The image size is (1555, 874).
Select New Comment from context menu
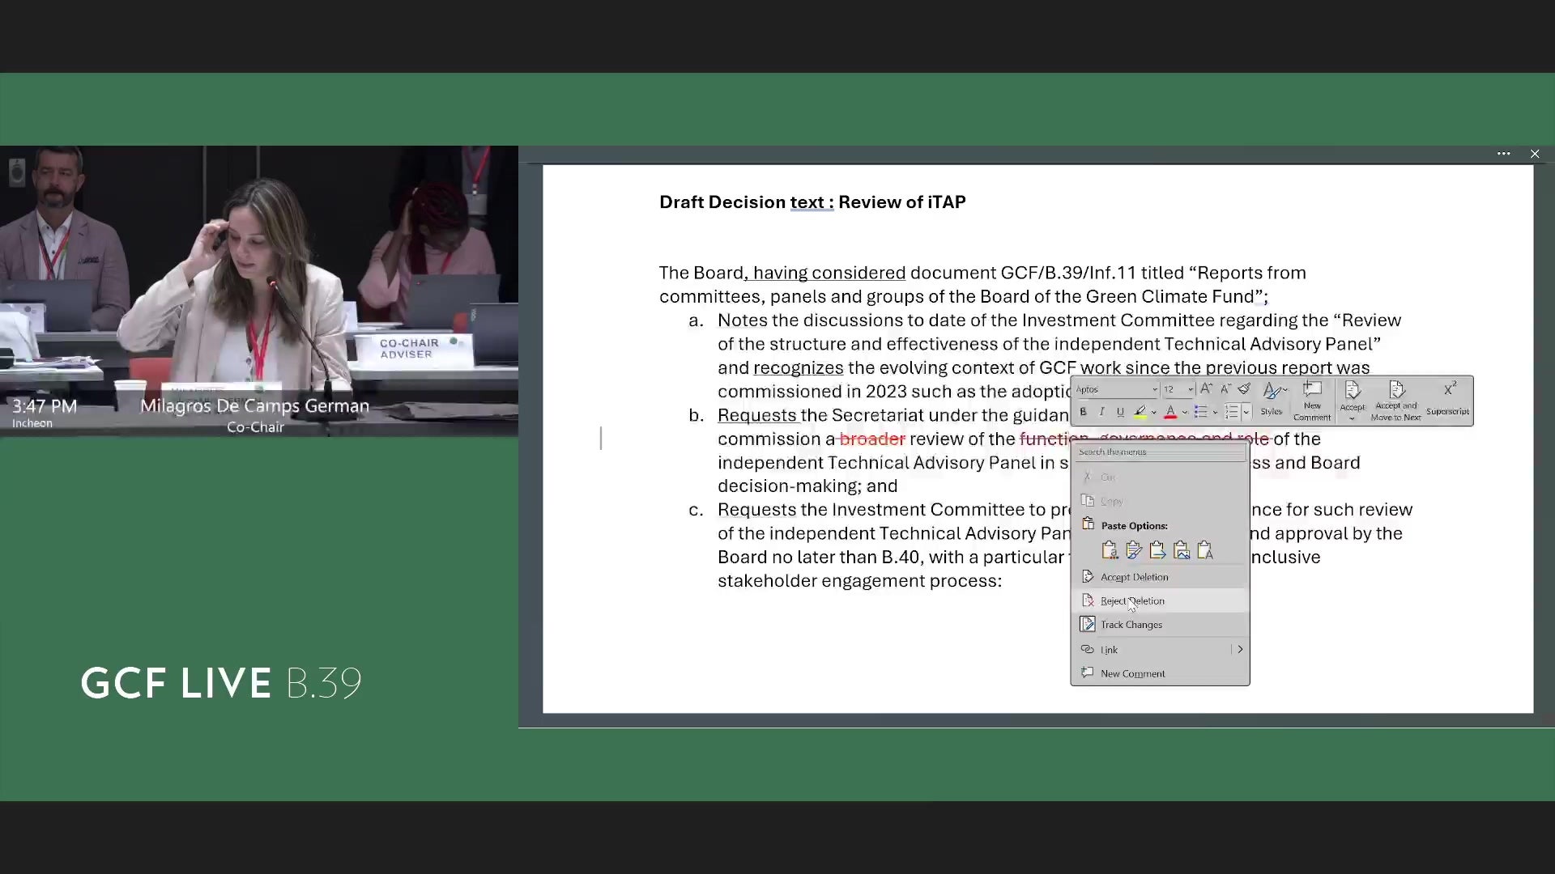coord(1160,673)
